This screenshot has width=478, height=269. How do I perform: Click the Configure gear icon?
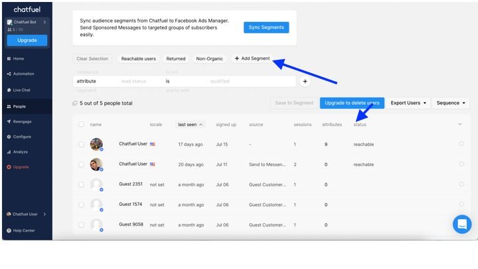(x=9, y=137)
